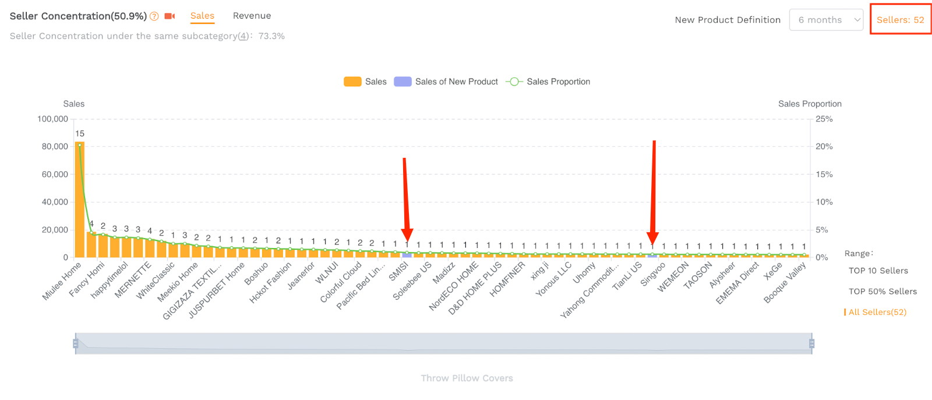Select TOP 50% Sellers range

[x=882, y=291]
